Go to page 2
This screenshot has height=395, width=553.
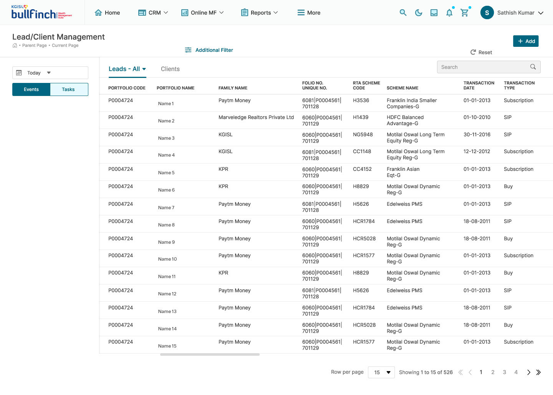tap(493, 372)
